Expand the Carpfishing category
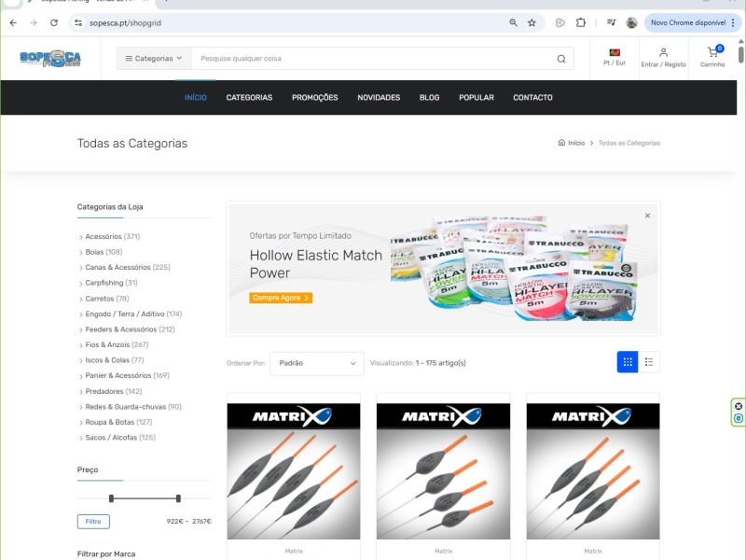746x560 pixels. click(81, 284)
